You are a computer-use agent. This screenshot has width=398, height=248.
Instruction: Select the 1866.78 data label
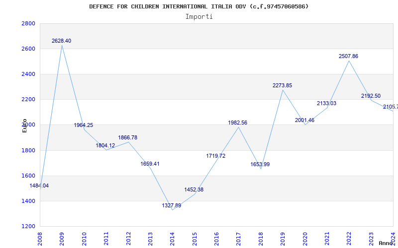[128, 138]
